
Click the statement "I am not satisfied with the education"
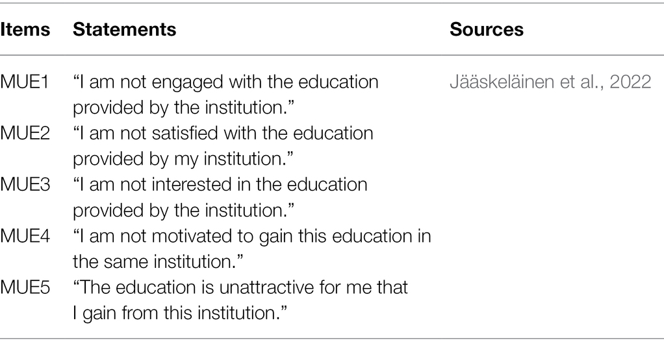click(x=223, y=133)
